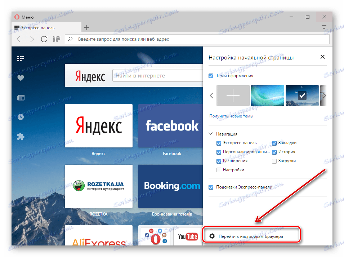The image size is (344, 257).
Task: Open the tab menu icon at top right
Action: point(324,27)
